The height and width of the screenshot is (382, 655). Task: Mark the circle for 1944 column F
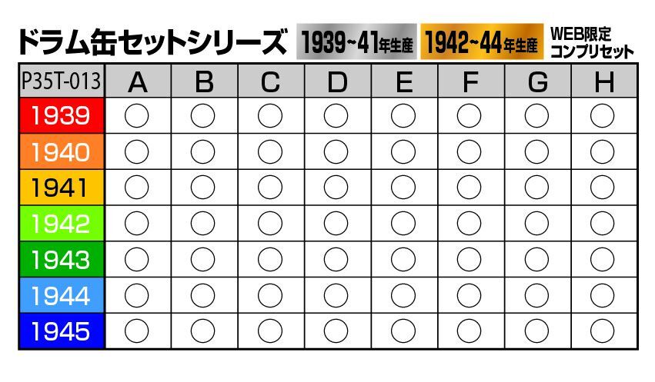click(470, 295)
